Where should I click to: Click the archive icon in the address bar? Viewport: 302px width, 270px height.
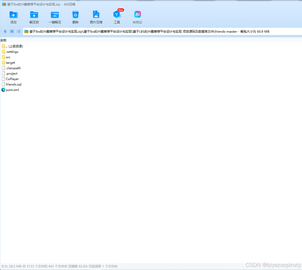pyautogui.click(x=26, y=31)
